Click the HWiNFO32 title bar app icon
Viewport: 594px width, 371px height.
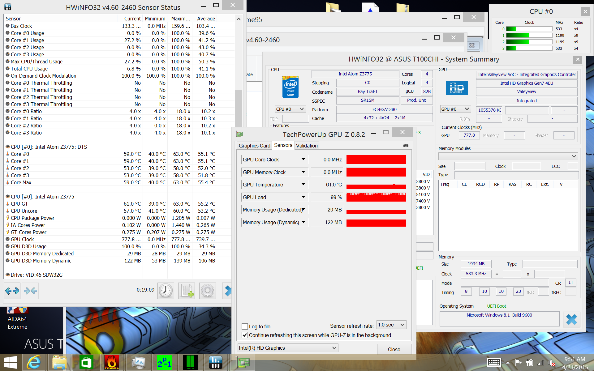(x=8, y=7)
